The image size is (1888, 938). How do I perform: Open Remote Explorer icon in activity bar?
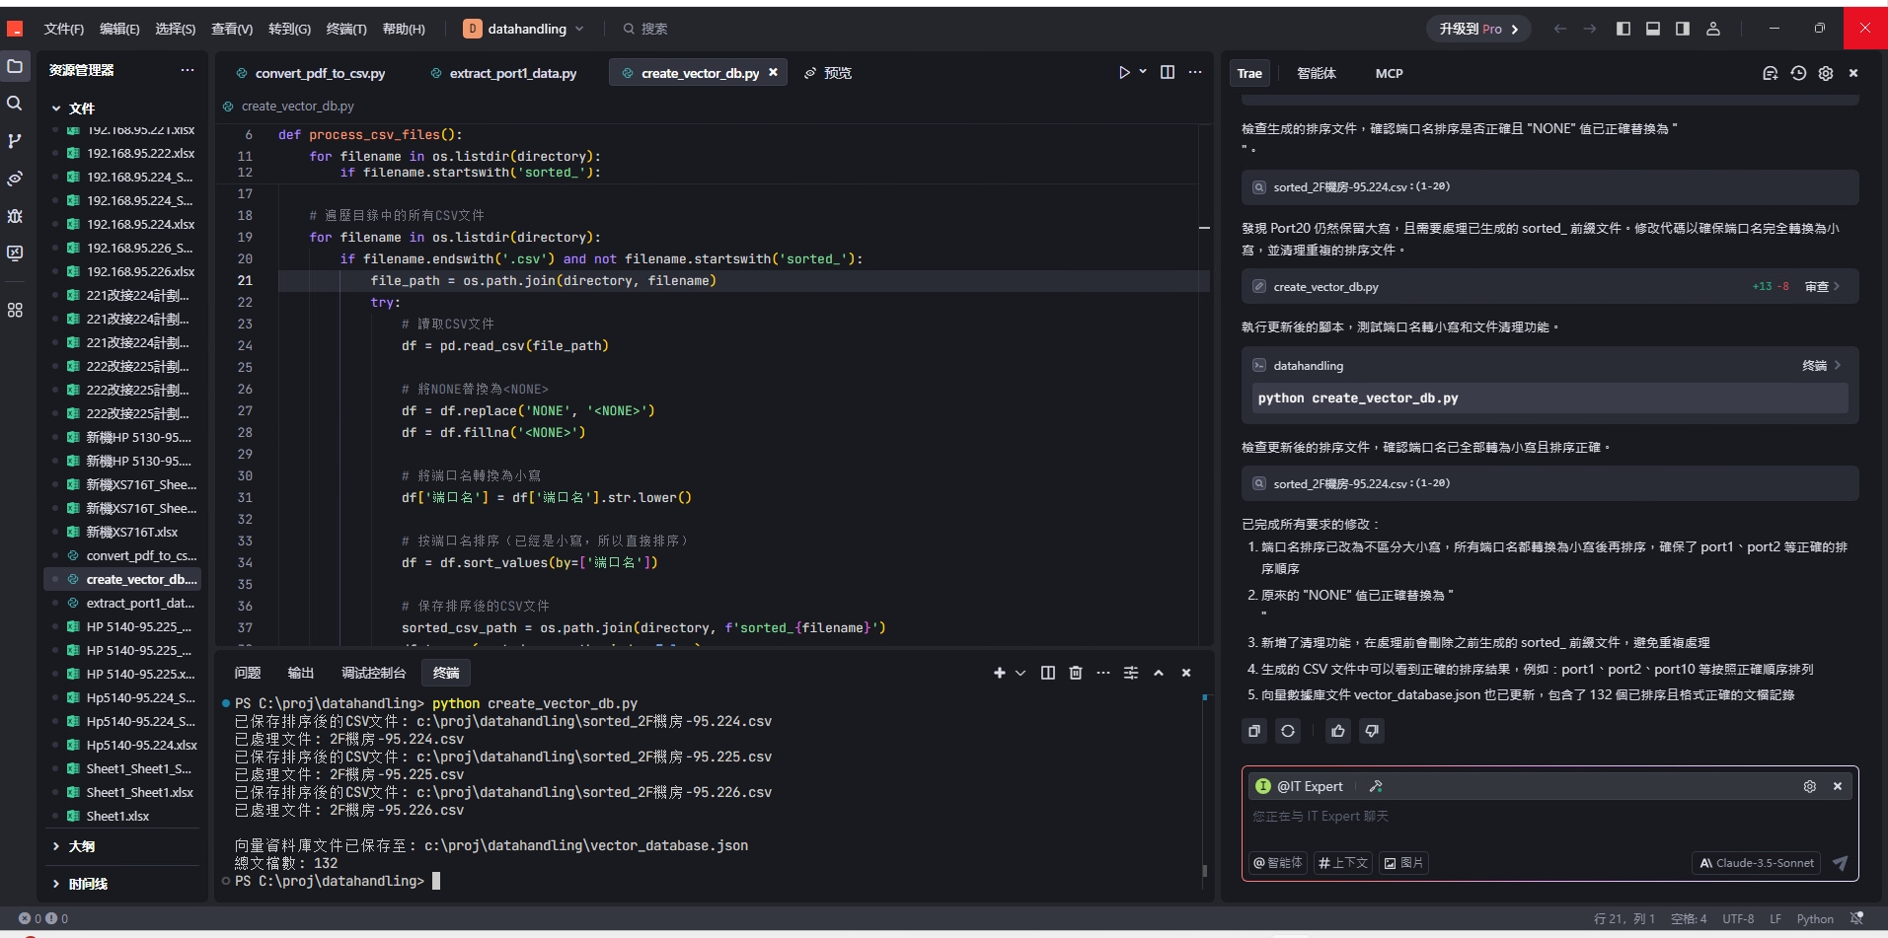[x=15, y=253]
